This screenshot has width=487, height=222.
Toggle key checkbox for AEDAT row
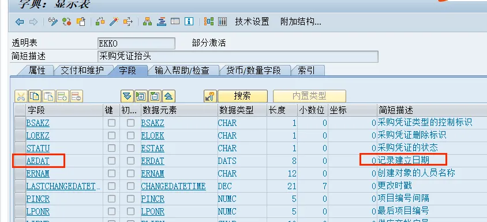[x=111, y=160]
